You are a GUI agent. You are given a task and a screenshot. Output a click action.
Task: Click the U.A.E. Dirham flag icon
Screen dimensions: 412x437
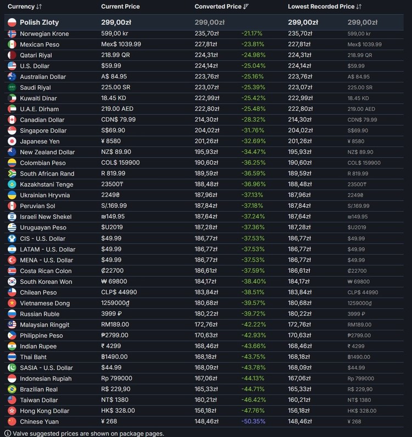coord(12,109)
